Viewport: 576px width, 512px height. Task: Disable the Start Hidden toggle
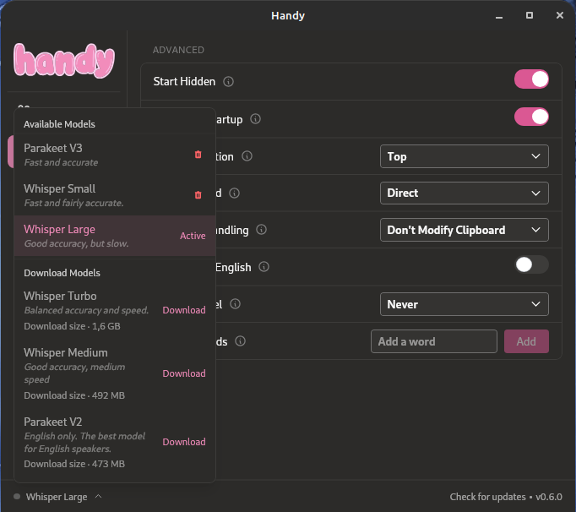tap(531, 79)
